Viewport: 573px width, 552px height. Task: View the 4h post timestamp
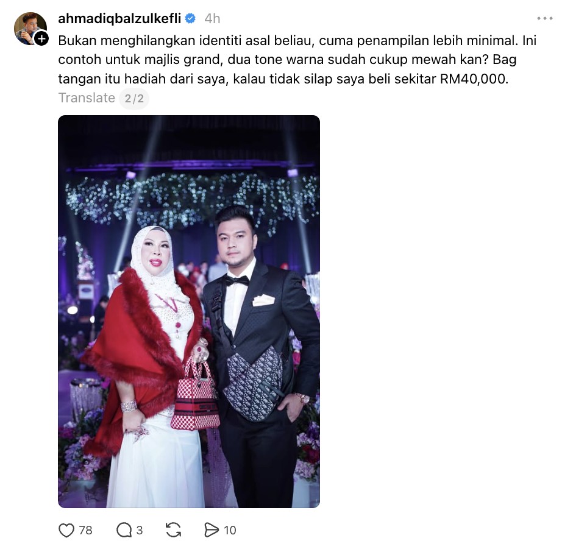[x=212, y=18]
